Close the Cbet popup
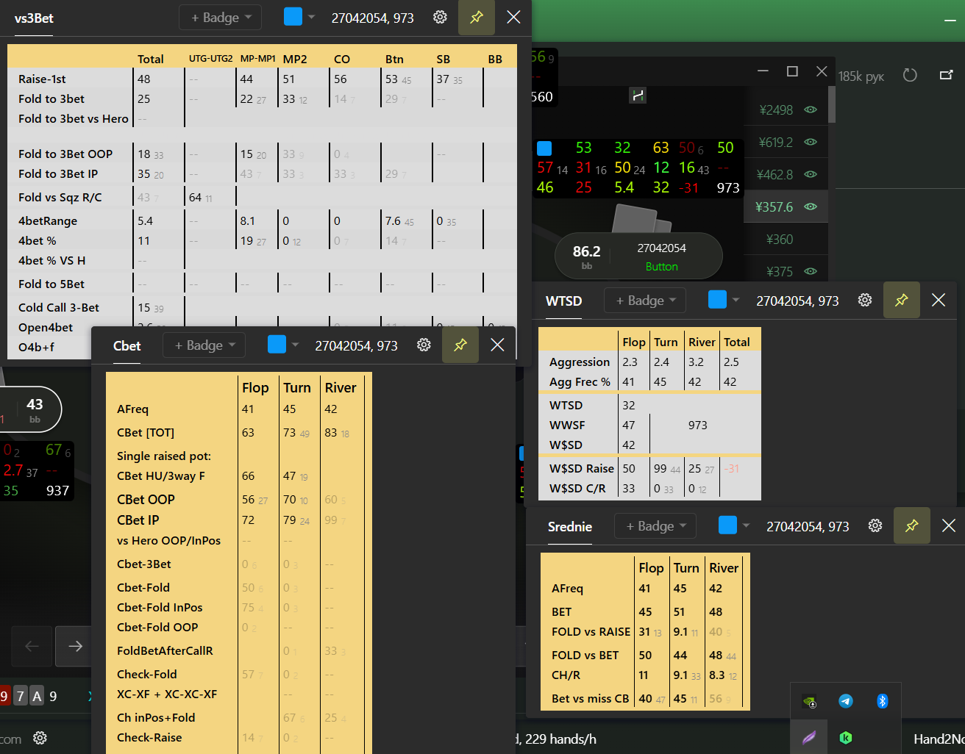 497,345
